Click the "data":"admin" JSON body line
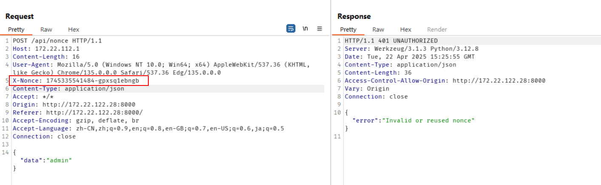 point(46,160)
